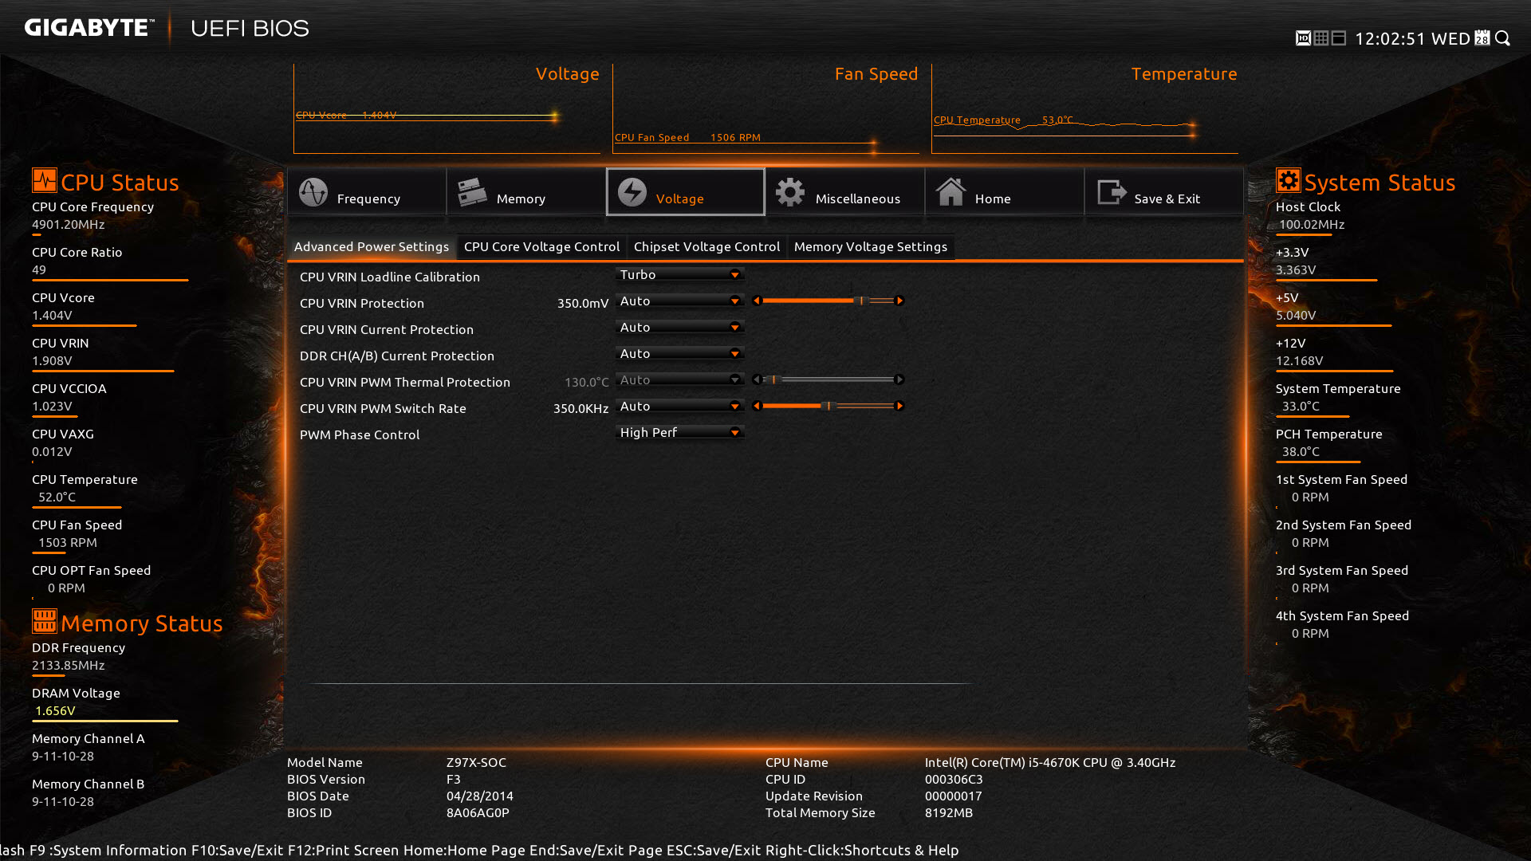
Task: Switch to Chipset Voltage Control tab
Action: click(x=706, y=247)
